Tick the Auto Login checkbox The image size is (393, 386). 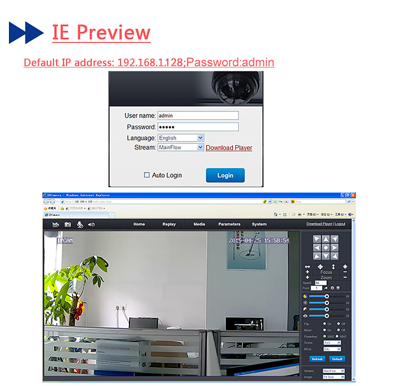pos(147,175)
